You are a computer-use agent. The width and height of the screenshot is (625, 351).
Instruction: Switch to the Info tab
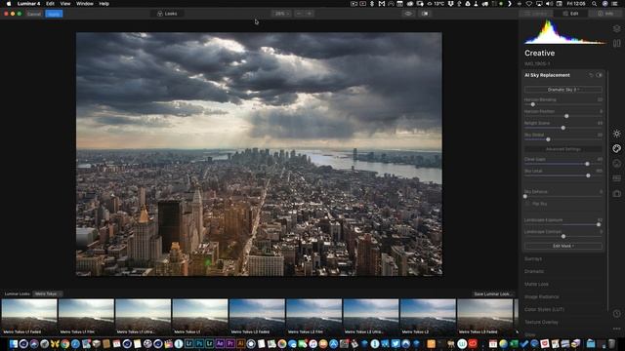605,14
